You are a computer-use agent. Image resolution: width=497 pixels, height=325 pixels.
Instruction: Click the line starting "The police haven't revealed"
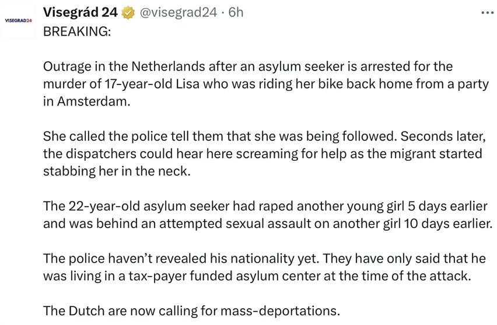tap(264, 259)
